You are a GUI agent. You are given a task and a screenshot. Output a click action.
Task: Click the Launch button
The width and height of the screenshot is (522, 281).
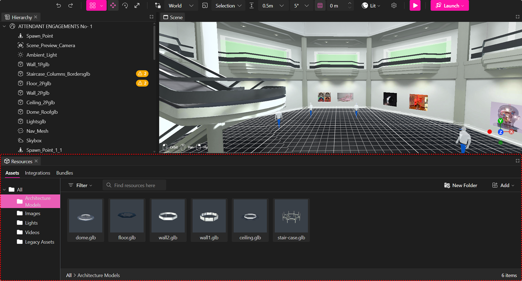coord(449,5)
